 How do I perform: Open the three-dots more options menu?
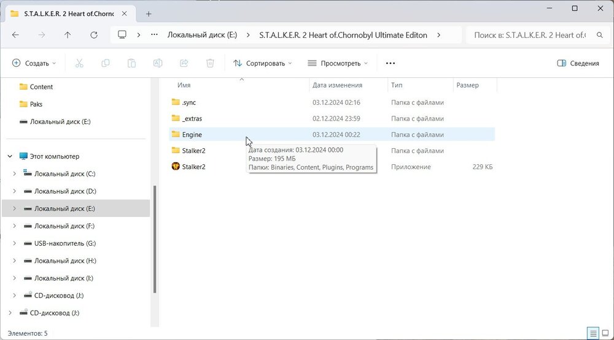click(390, 63)
